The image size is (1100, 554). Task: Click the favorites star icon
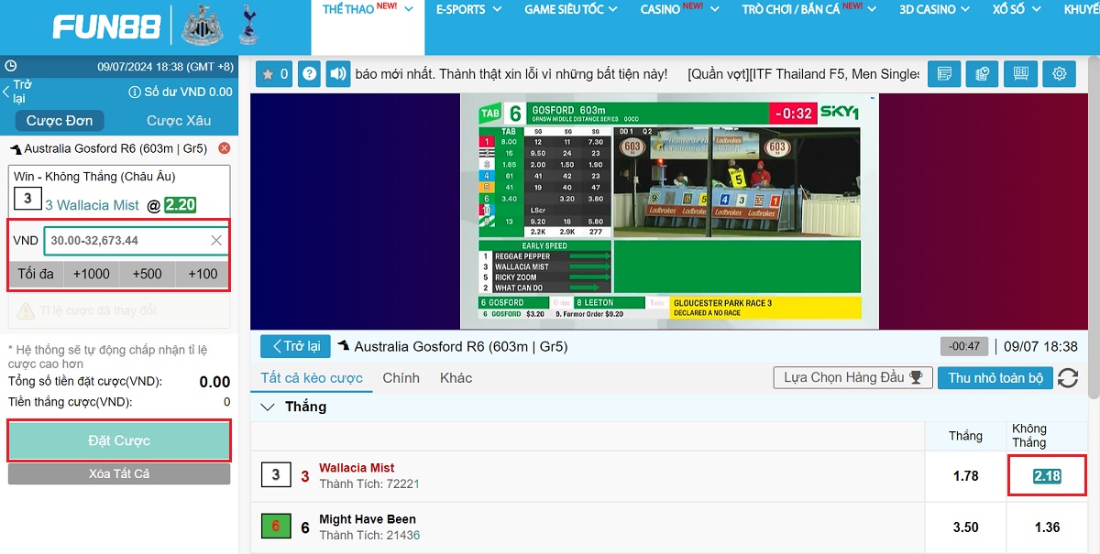point(273,74)
